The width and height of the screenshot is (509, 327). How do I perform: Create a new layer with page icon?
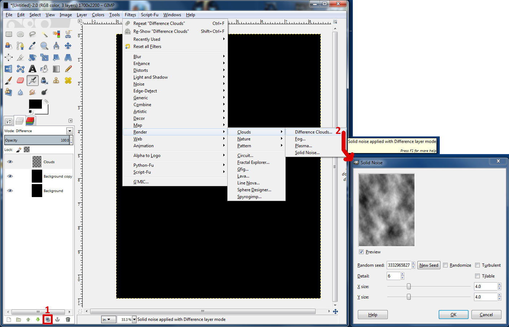pyautogui.click(x=9, y=319)
